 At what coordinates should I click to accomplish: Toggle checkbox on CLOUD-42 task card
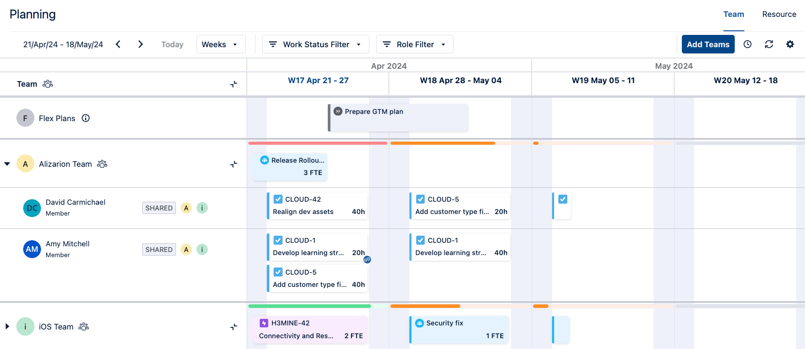pos(278,199)
